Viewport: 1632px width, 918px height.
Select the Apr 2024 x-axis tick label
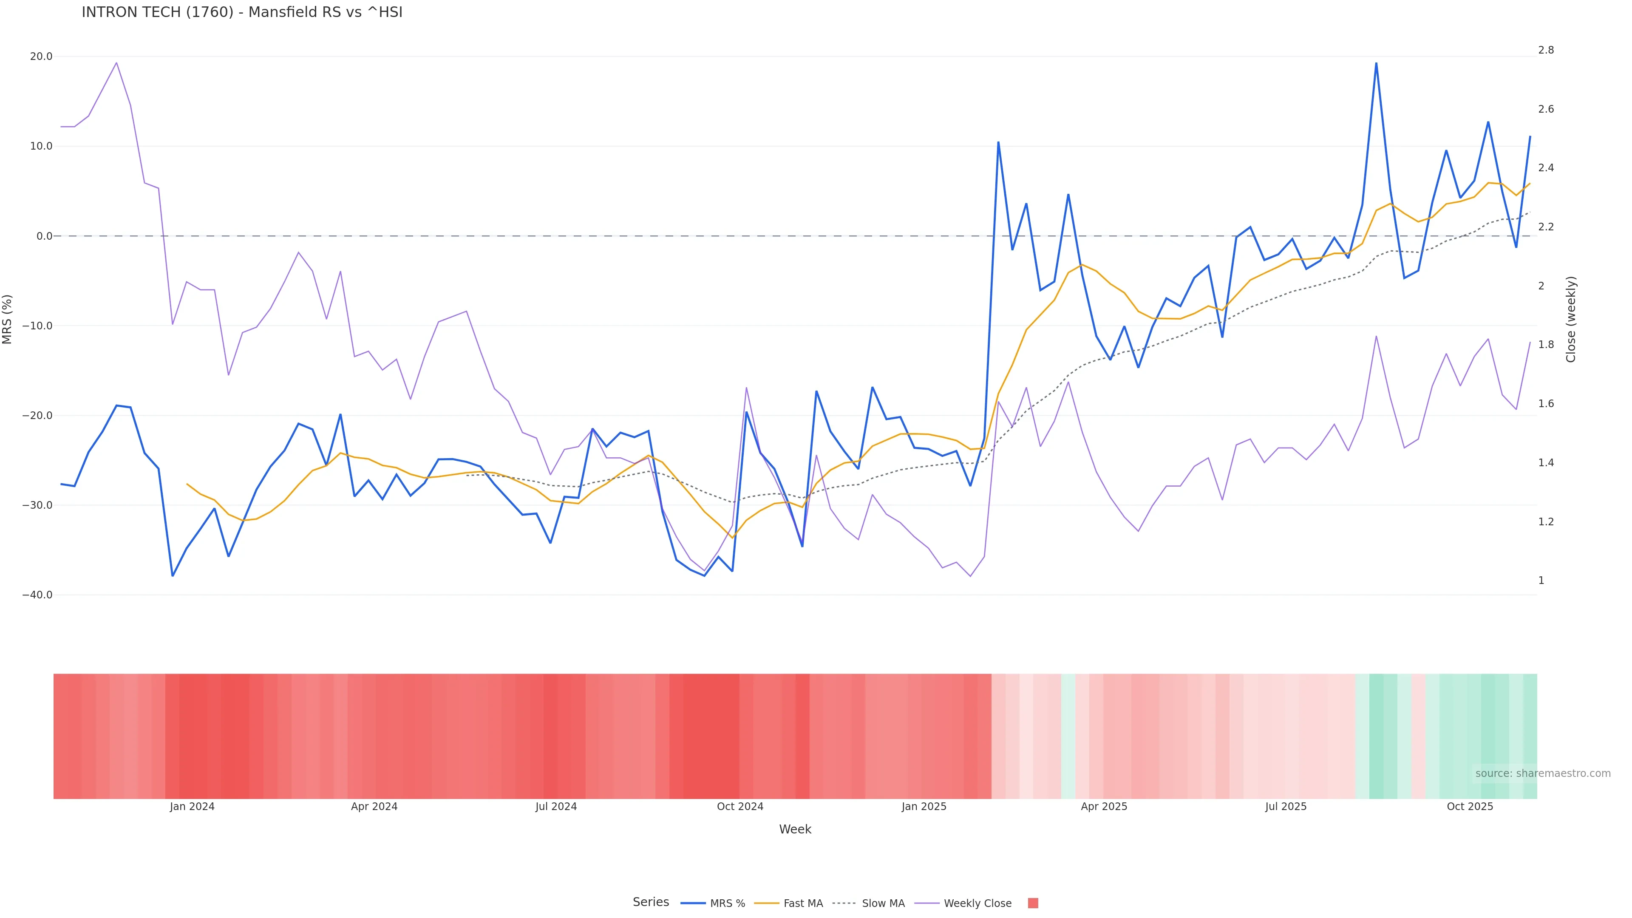coord(374,807)
